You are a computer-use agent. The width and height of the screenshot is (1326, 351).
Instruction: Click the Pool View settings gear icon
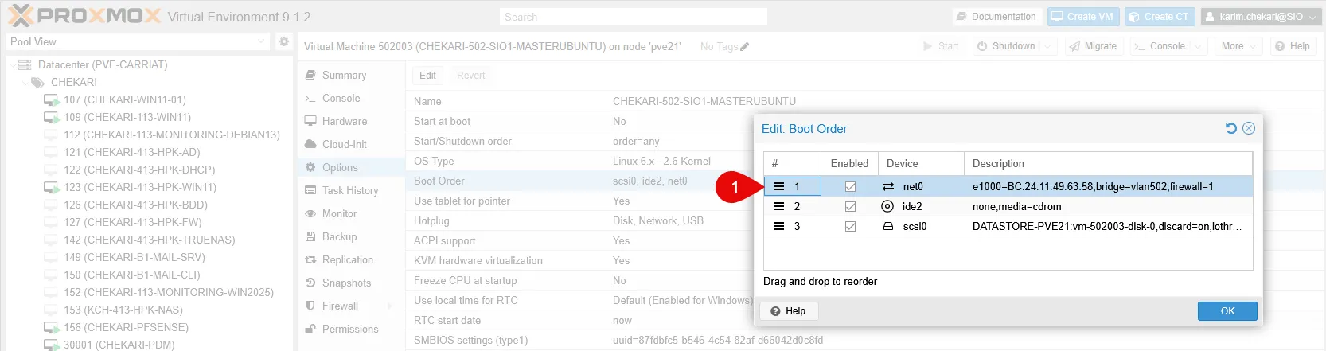284,41
